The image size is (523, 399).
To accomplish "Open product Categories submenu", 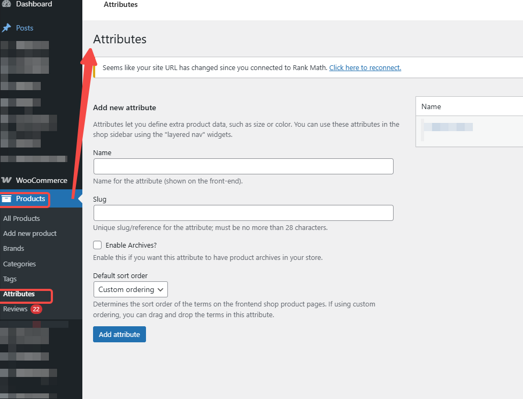I will click(x=19, y=264).
